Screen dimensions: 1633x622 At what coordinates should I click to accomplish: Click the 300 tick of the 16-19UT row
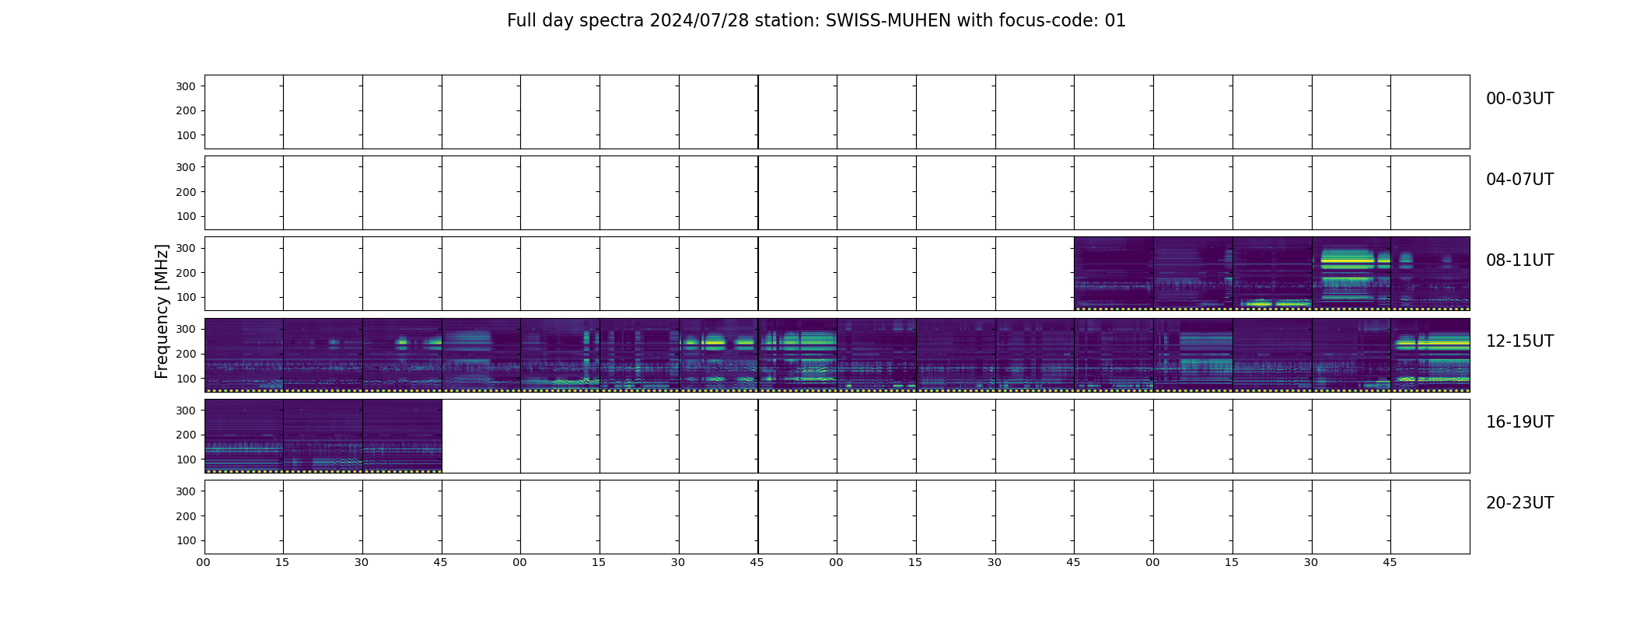(x=186, y=411)
